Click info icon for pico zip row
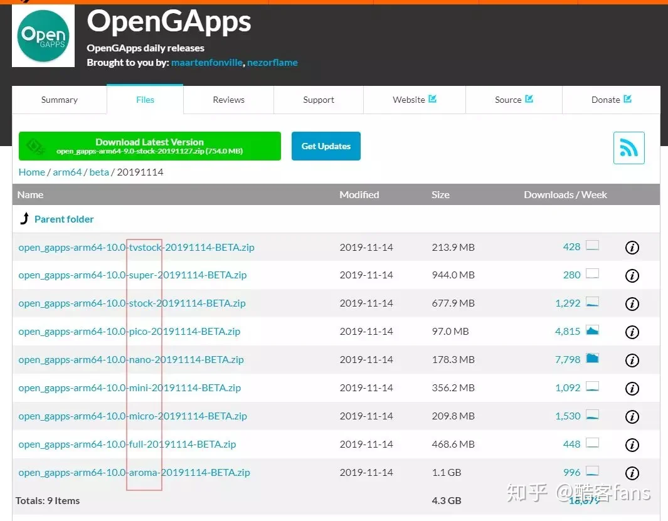The height and width of the screenshot is (521, 668). click(x=632, y=332)
